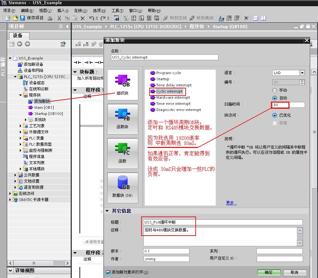The image size is (318, 278).
Task: Click the Cut scissors icon
Action: click(59, 18)
